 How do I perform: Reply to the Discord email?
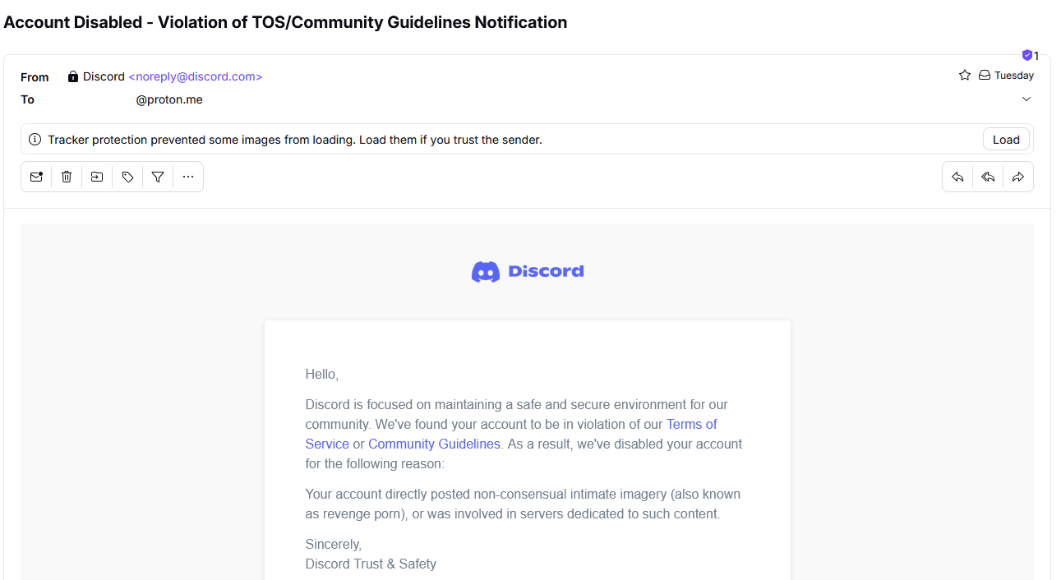pyautogui.click(x=957, y=177)
